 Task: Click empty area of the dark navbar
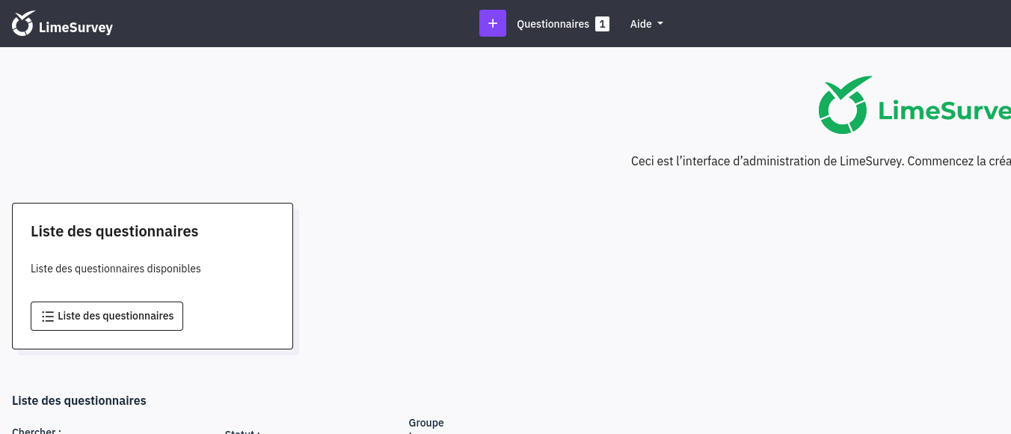click(299, 24)
